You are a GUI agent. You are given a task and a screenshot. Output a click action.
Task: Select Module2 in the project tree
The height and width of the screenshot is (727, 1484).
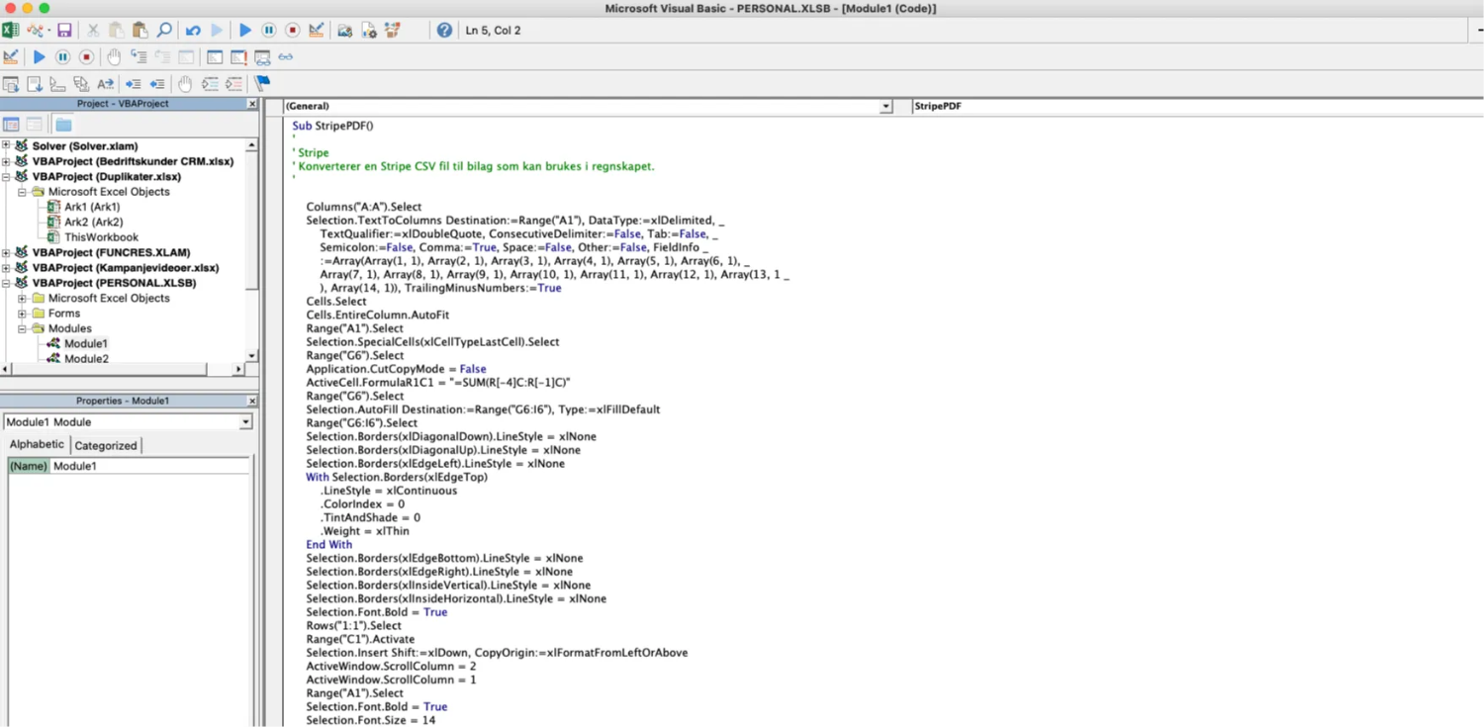(x=86, y=359)
